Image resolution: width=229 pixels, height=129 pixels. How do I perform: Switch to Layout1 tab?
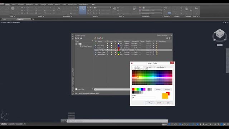point(11,124)
